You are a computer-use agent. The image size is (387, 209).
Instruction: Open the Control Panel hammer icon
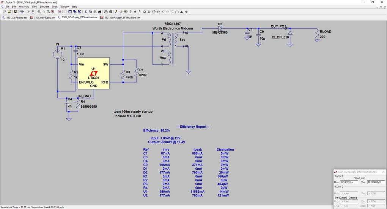click(x=22, y=12)
